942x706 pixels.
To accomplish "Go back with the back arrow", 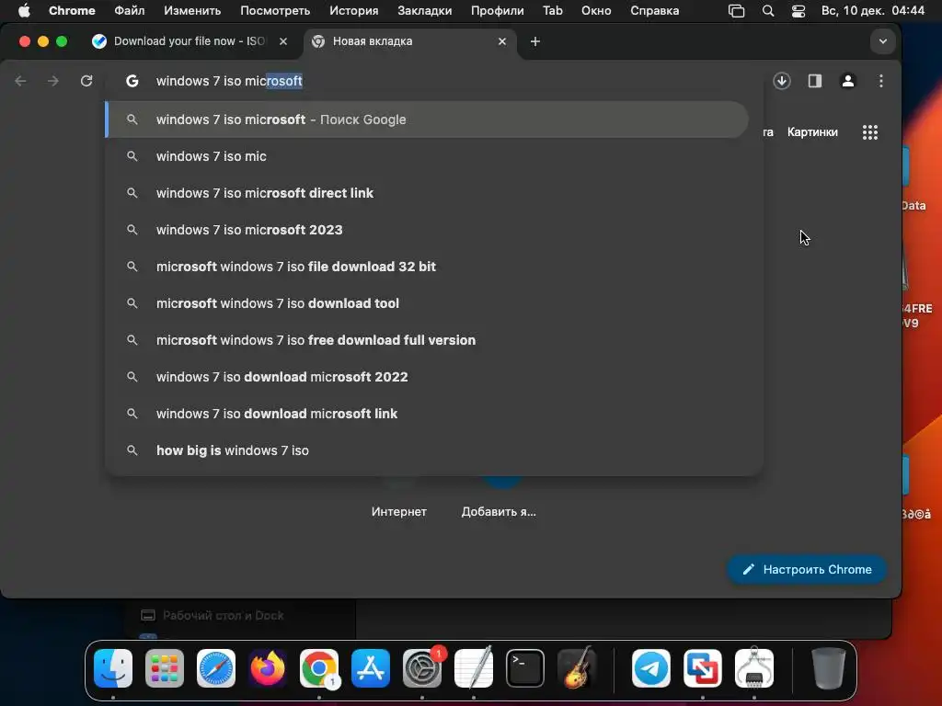I will pyautogui.click(x=21, y=81).
